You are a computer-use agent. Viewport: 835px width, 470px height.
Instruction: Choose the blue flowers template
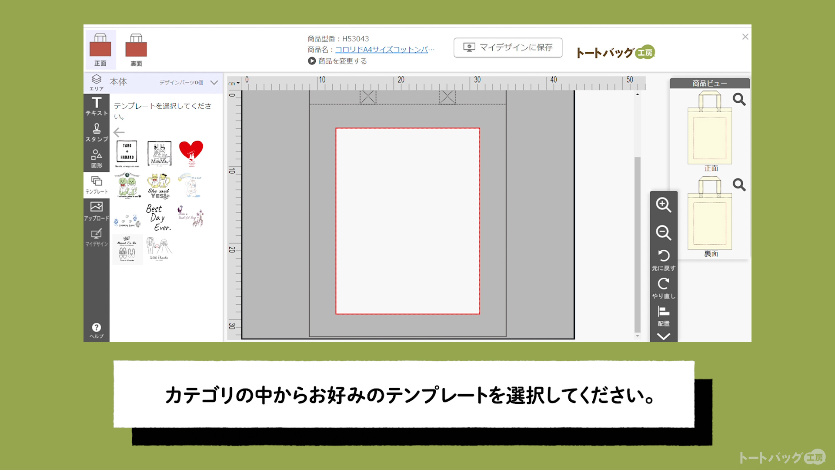pos(127,221)
